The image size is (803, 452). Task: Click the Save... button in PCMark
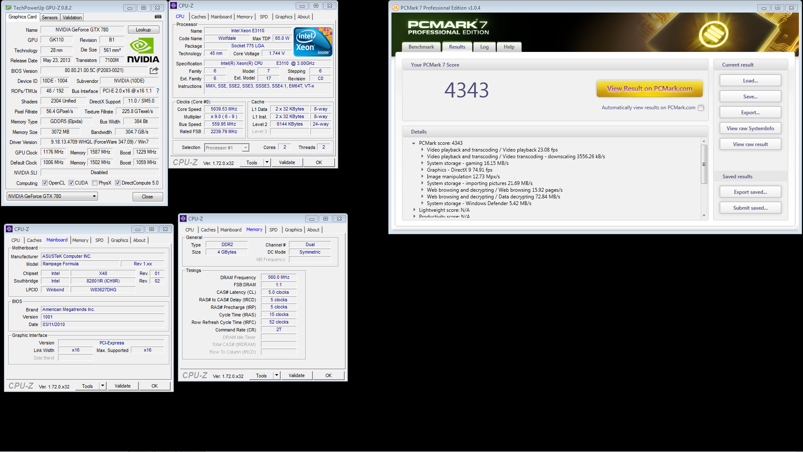coord(750,97)
